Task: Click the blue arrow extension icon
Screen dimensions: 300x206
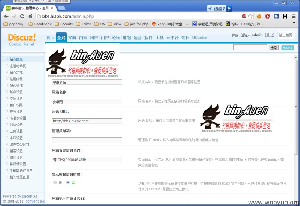Action: click(276, 16)
